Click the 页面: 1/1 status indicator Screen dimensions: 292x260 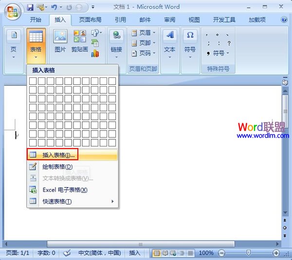pos(18,253)
